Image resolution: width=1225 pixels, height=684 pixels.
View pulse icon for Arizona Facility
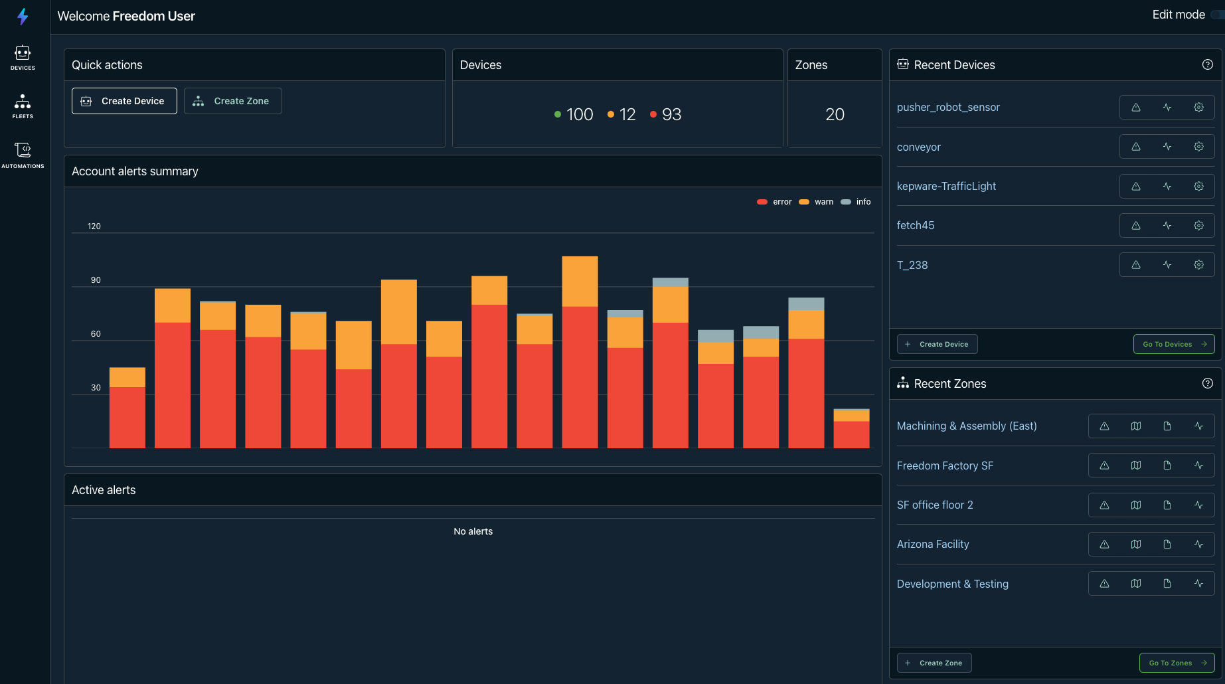point(1198,544)
